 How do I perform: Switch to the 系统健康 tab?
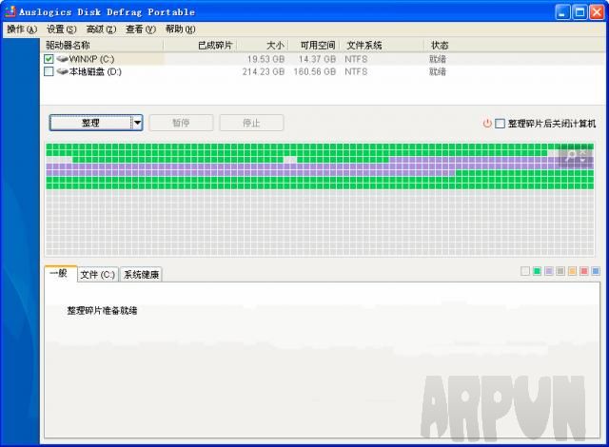coord(141,275)
